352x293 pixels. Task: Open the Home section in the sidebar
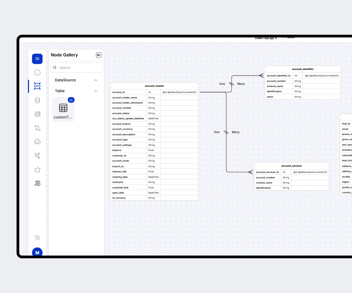(x=37, y=72)
